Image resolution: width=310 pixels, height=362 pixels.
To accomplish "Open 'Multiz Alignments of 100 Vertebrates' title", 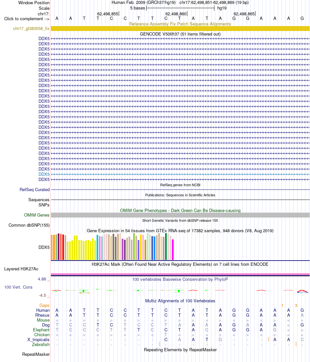I will point(180,301).
